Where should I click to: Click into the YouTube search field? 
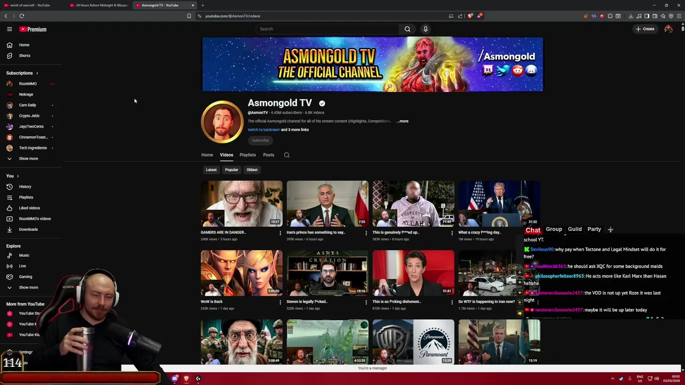coord(328,29)
